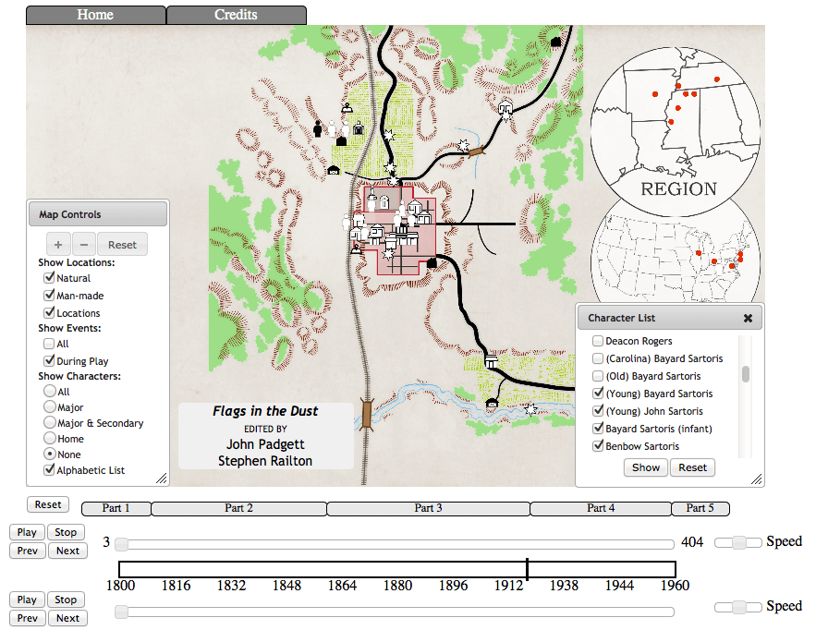
Task: Uncheck the Natural locations checkbox
Action: click(50, 278)
